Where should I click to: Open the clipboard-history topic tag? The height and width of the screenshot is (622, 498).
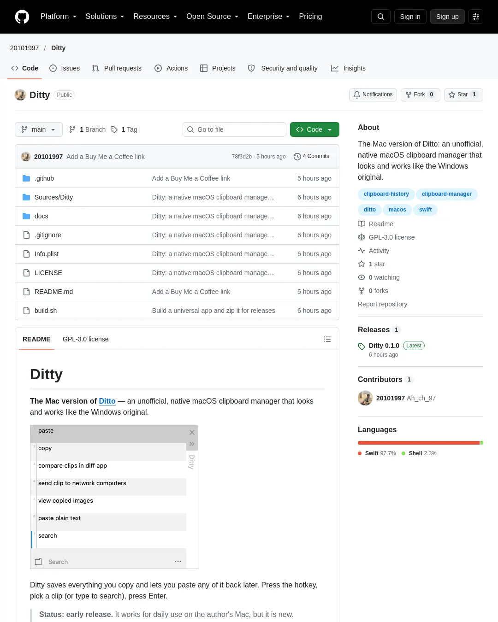[x=386, y=194]
